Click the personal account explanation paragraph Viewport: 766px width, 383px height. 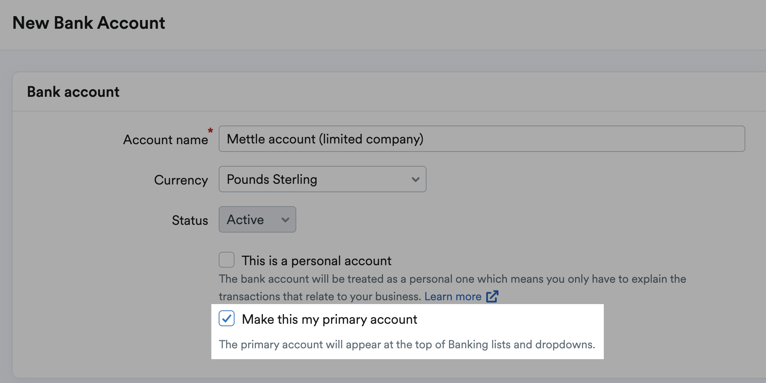pos(453,288)
